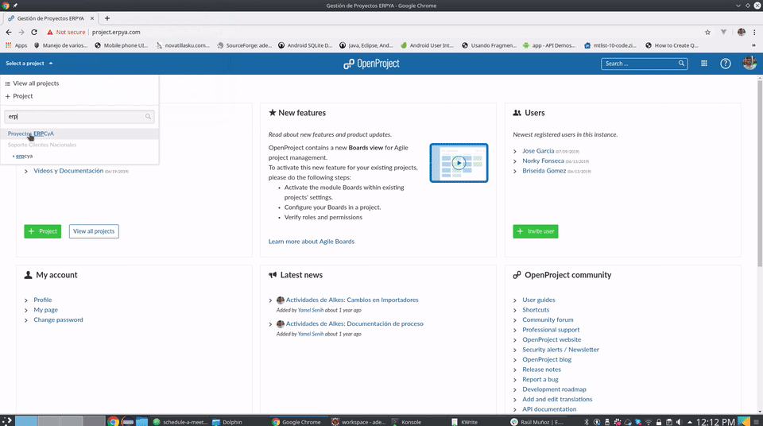Bookmark this page with star icon

(707, 32)
